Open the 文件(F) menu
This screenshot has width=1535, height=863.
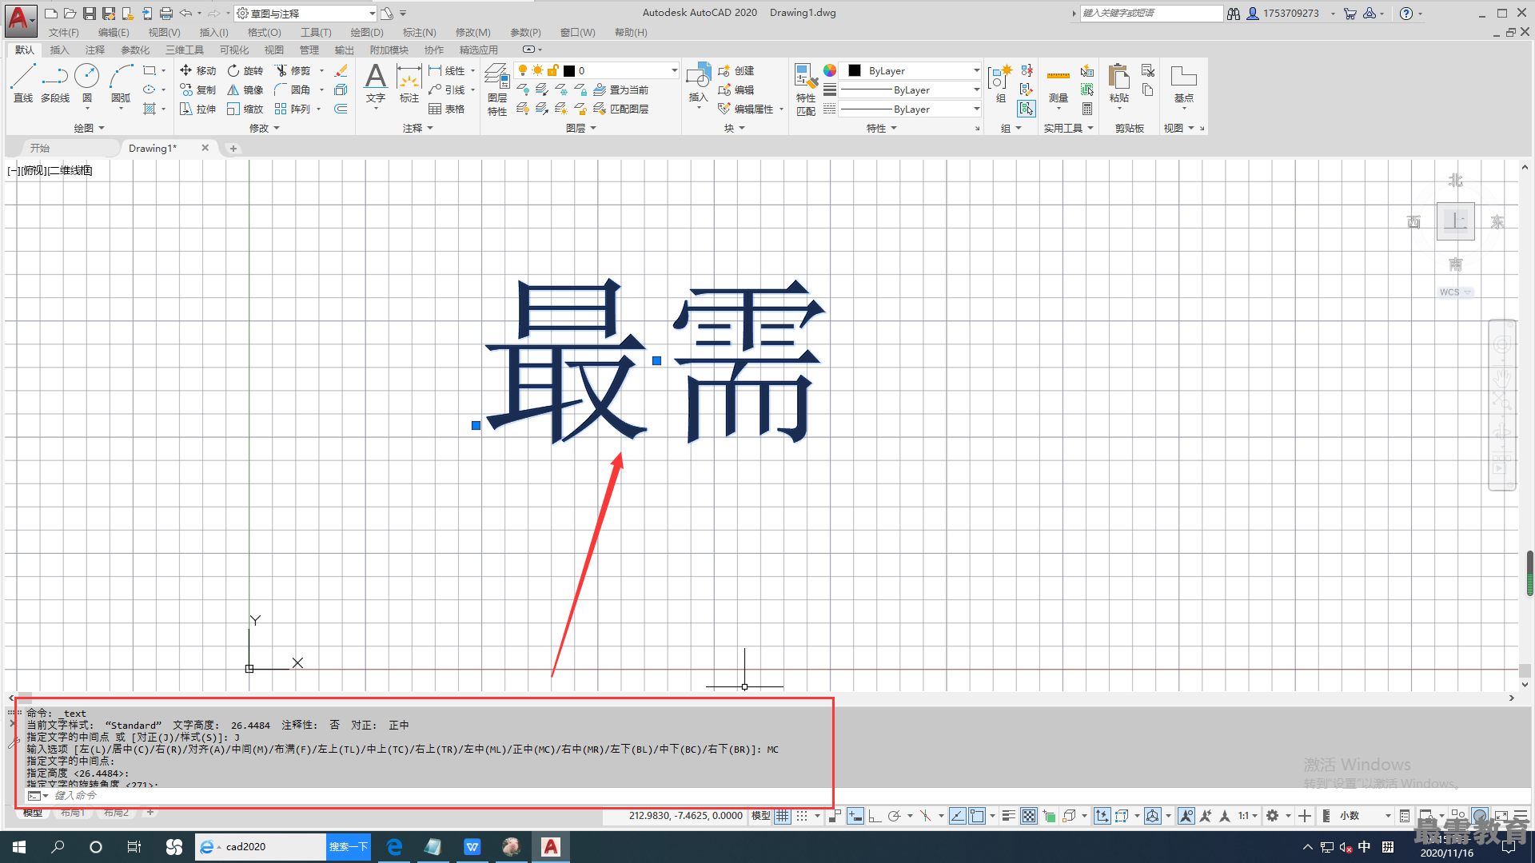pos(63,33)
